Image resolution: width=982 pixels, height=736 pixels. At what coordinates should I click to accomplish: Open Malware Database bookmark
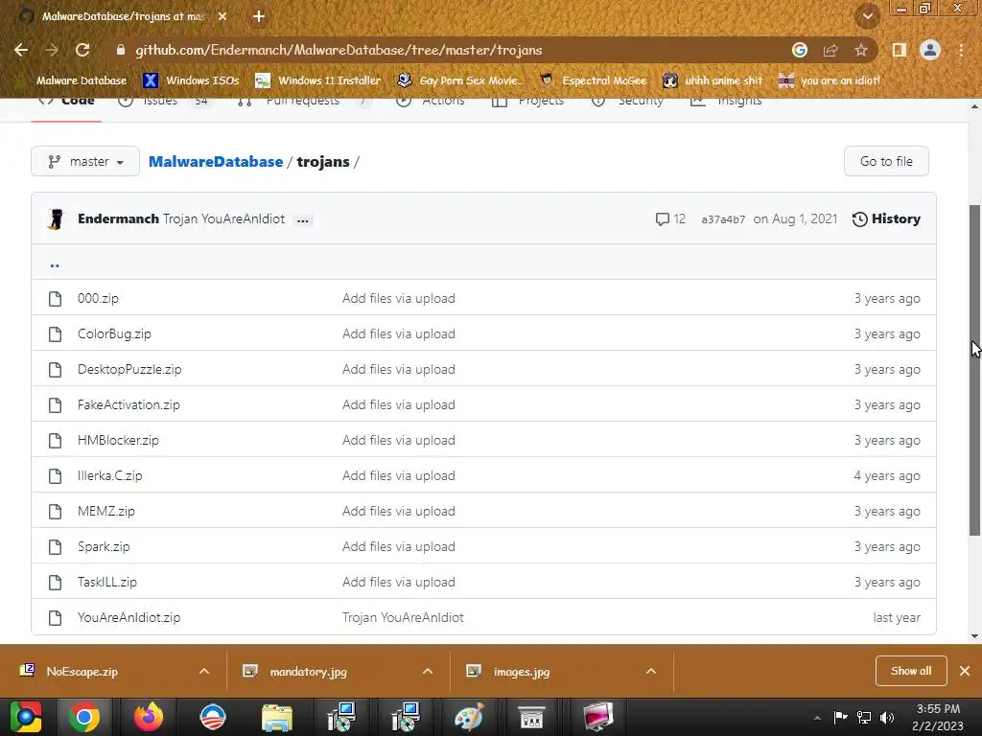coord(81,80)
